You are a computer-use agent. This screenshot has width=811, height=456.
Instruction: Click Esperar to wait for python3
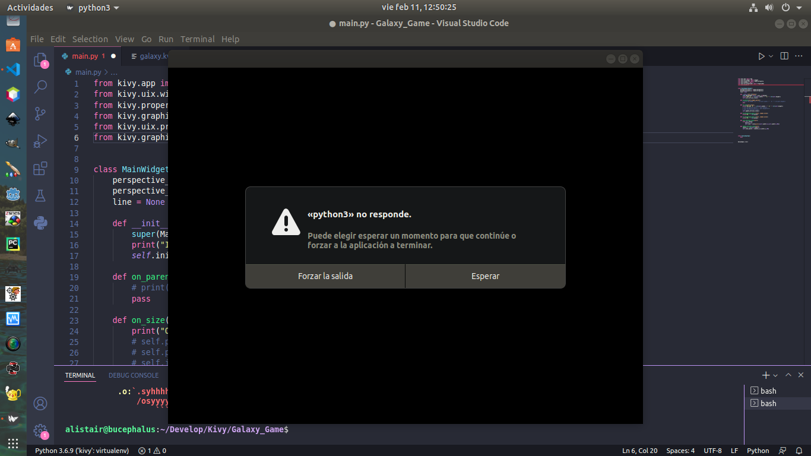[x=485, y=275]
